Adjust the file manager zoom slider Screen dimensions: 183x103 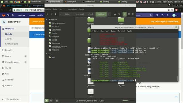[128, 101]
